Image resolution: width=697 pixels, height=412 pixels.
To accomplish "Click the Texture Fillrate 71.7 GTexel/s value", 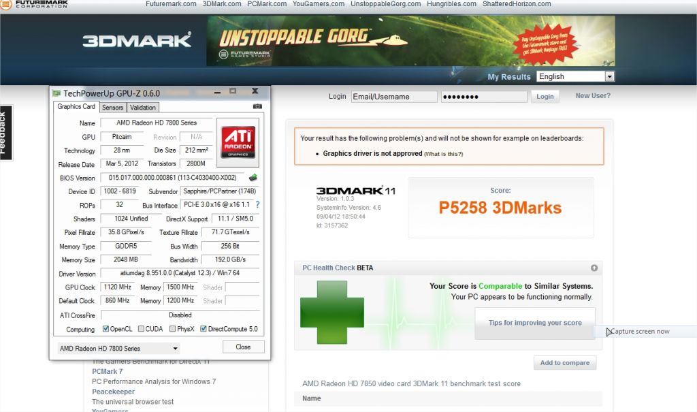I will [230, 232].
